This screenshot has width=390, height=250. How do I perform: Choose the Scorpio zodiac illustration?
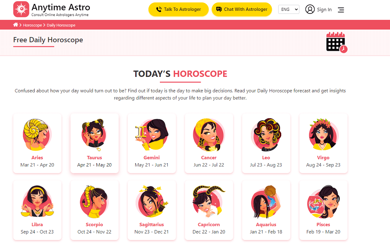pyautogui.click(x=94, y=202)
